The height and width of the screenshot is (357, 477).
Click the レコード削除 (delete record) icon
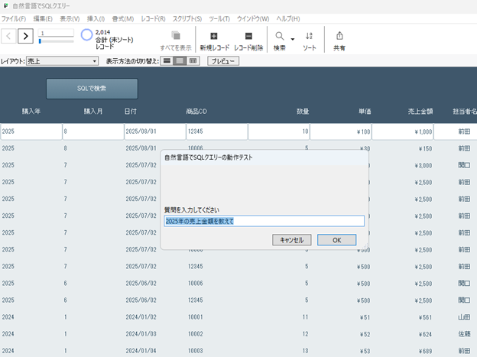pyautogui.click(x=248, y=36)
